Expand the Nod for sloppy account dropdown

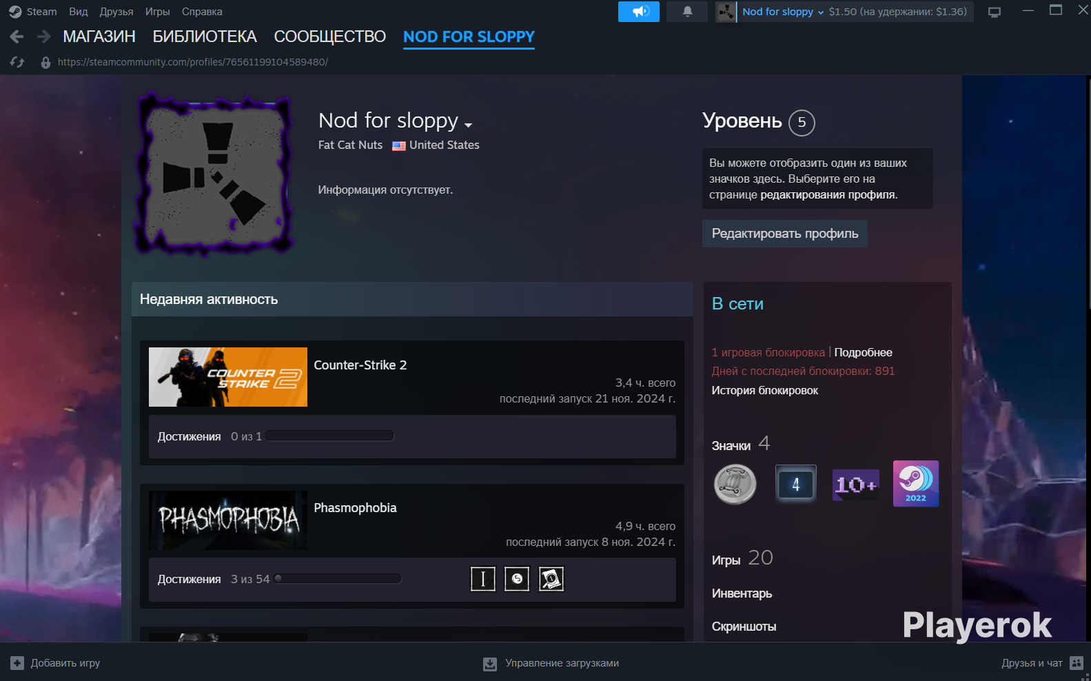(x=783, y=12)
